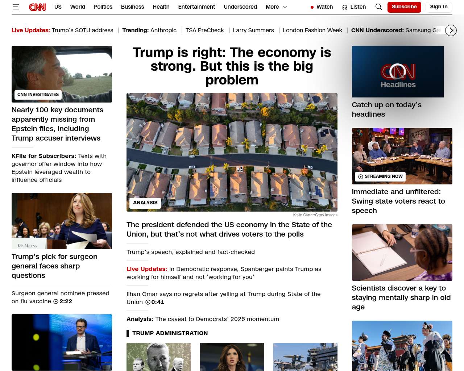Open the Politics menu item

pos(103,7)
